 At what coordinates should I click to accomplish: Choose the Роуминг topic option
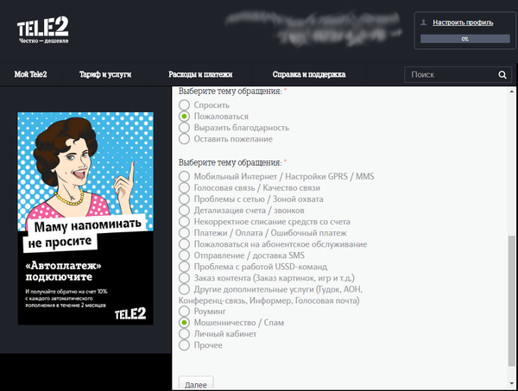coord(184,311)
